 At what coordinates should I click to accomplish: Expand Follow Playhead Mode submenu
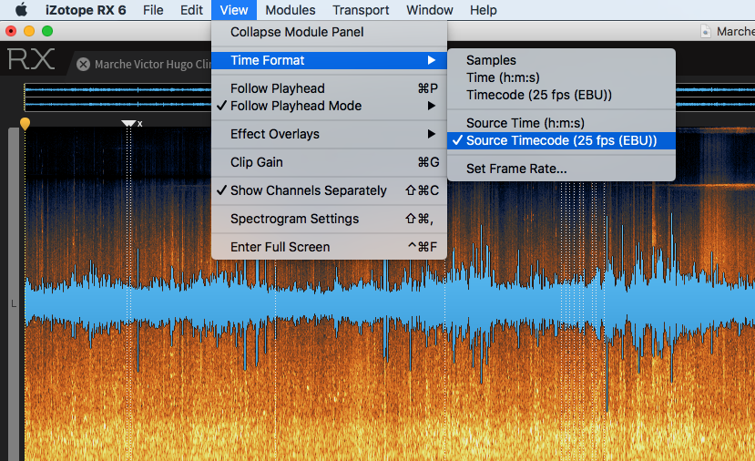coord(330,106)
